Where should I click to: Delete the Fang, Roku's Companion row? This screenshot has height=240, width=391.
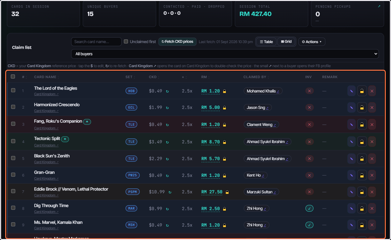[x=372, y=124]
